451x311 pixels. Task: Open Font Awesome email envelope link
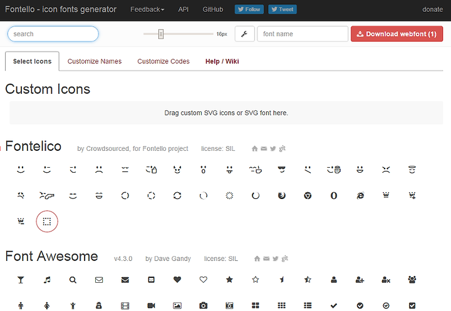tap(266, 258)
